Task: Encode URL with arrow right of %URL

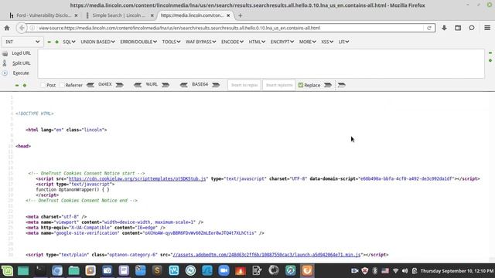Action: tap(166, 85)
